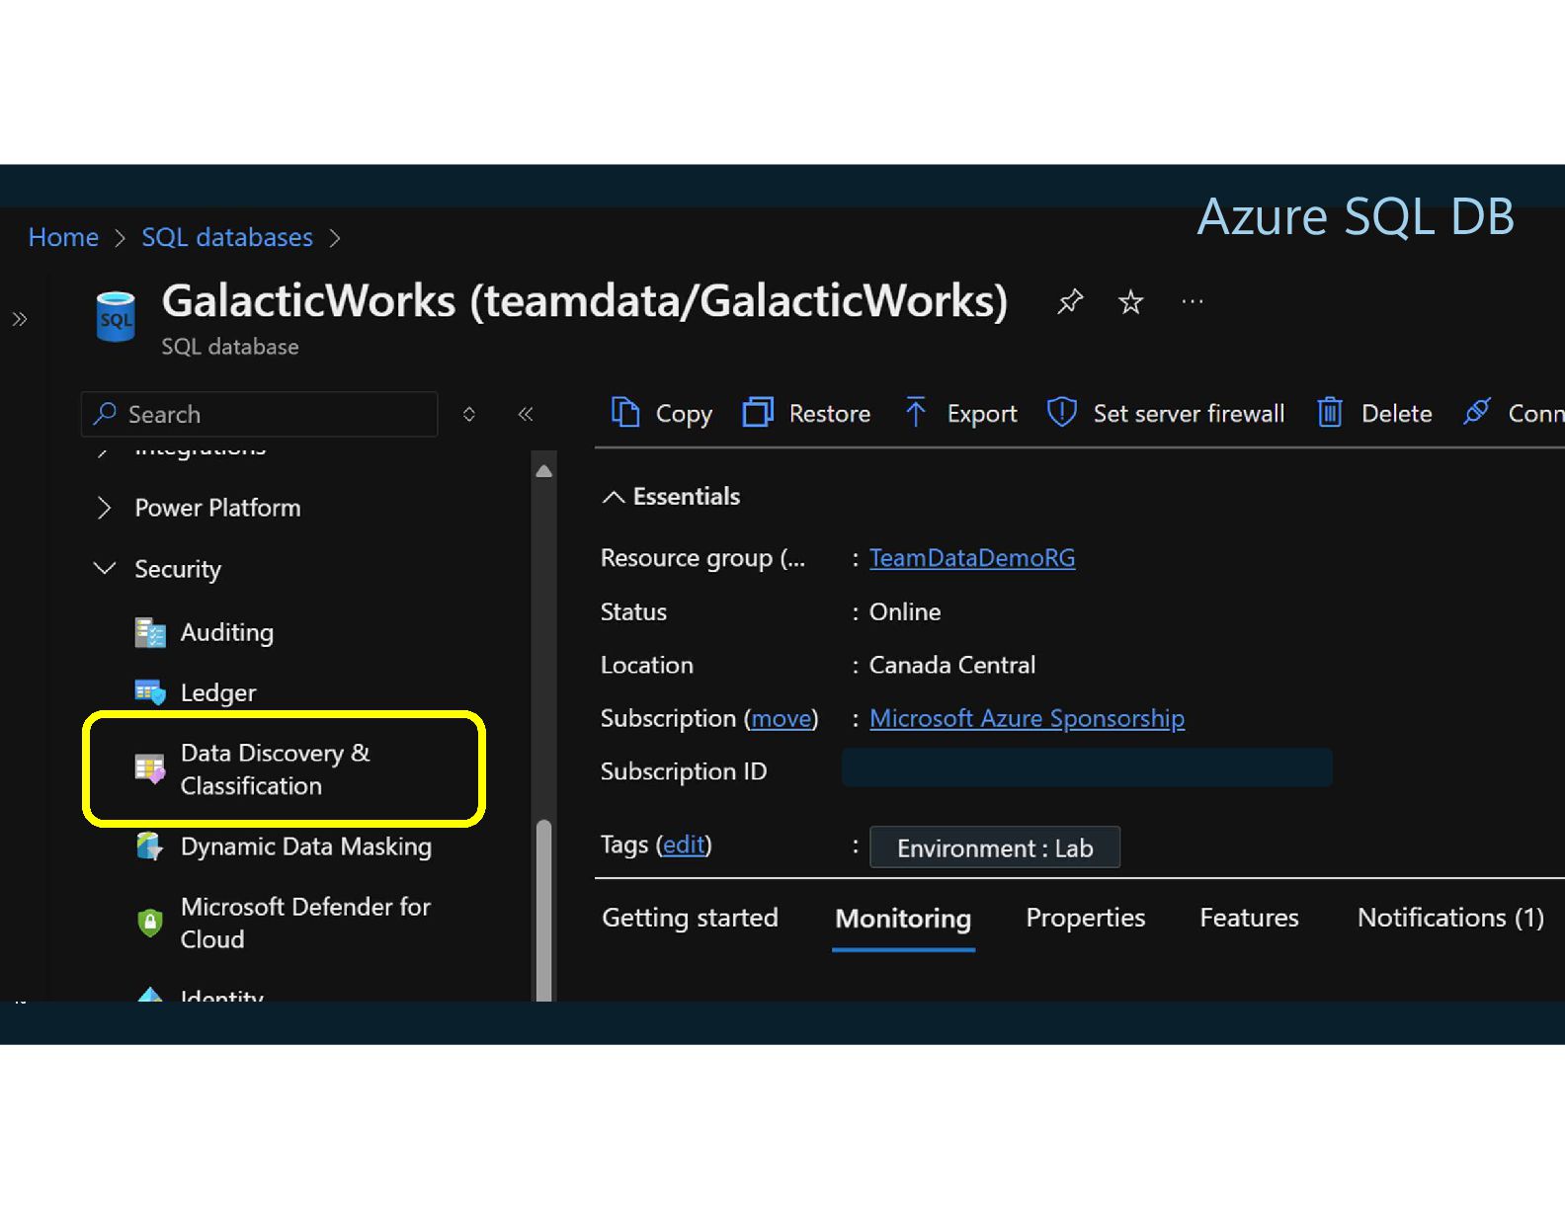The width and height of the screenshot is (1565, 1209).
Task: Click the Export arrow icon
Action: pyautogui.click(x=916, y=412)
